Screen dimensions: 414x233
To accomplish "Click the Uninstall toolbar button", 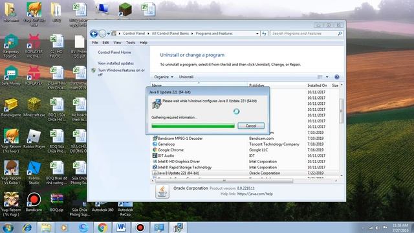I will (x=186, y=77).
